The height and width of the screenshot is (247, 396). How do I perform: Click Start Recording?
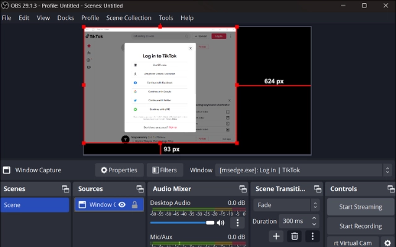click(360, 226)
